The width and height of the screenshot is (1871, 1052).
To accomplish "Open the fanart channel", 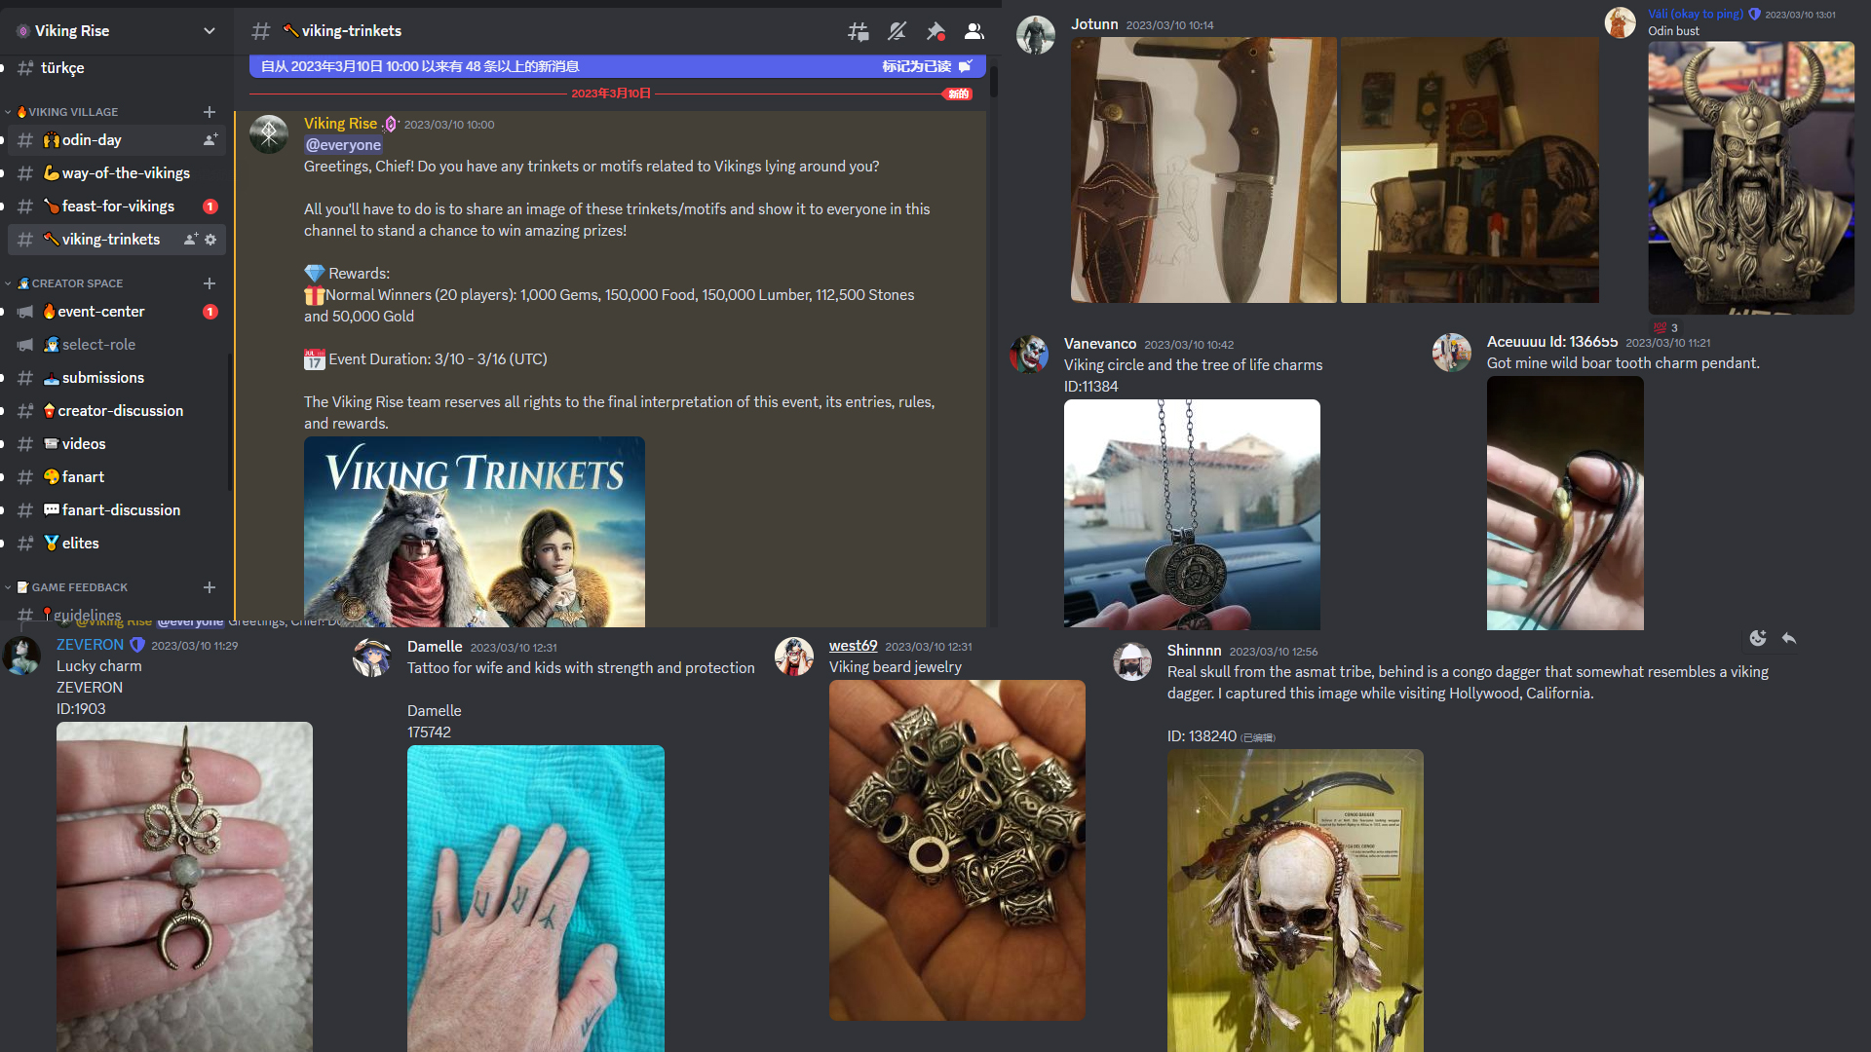I will tap(83, 477).
